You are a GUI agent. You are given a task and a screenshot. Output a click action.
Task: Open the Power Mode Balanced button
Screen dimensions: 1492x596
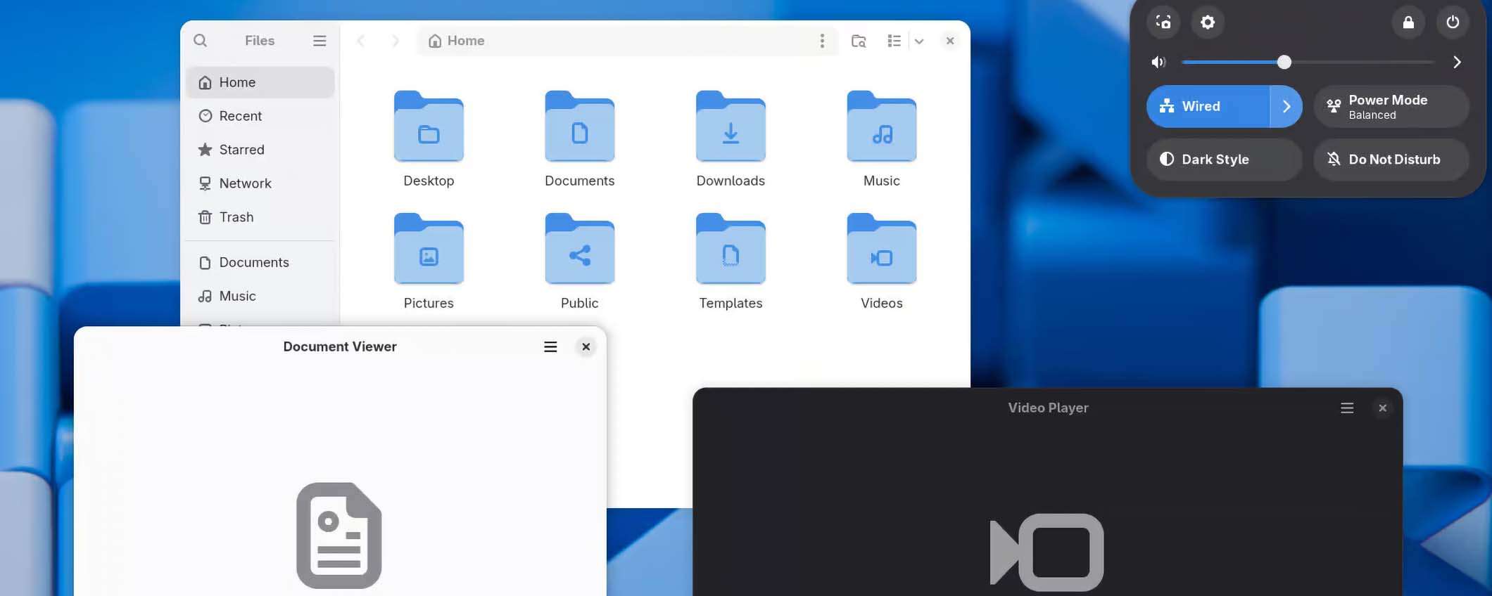[x=1391, y=107]
